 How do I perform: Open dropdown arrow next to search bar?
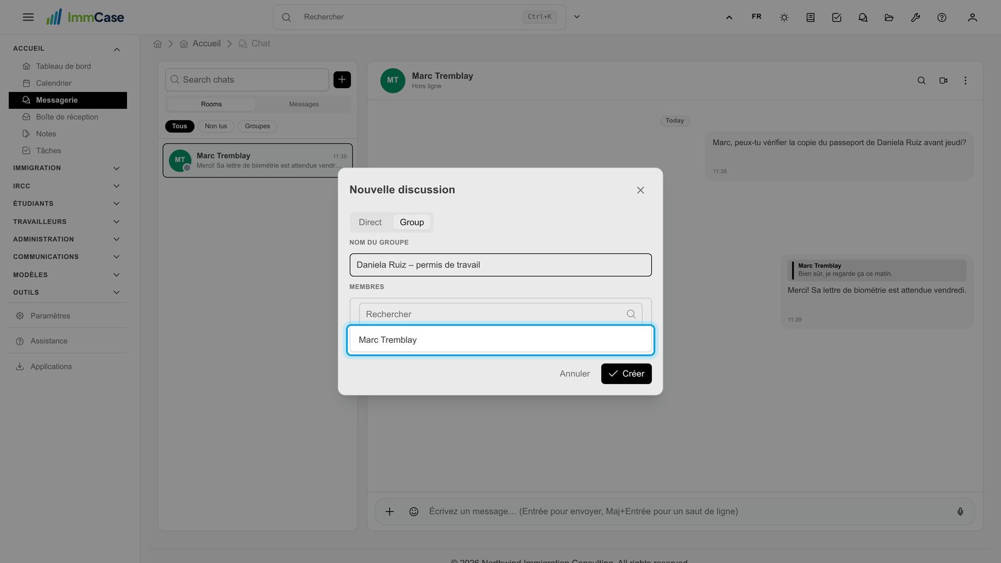click(x=577, y=17)
